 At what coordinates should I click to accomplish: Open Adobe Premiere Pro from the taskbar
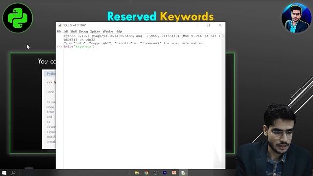165,173
